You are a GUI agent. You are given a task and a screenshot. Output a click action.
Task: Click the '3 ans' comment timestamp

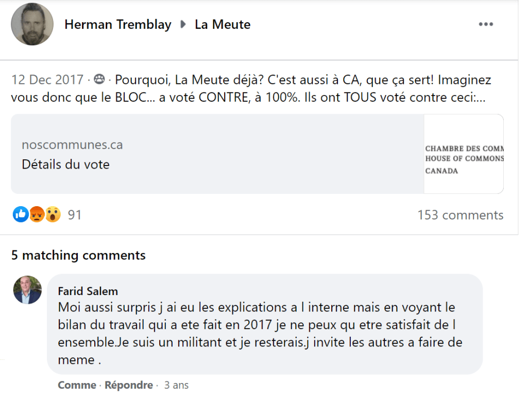click(x=176, y=385)
